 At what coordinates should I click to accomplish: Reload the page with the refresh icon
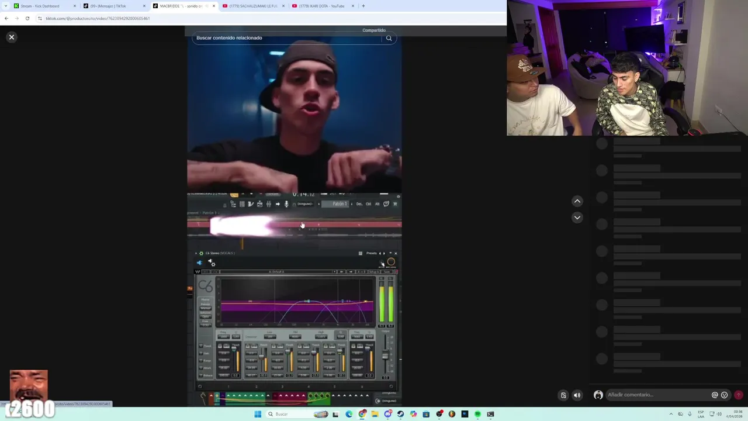27,18
